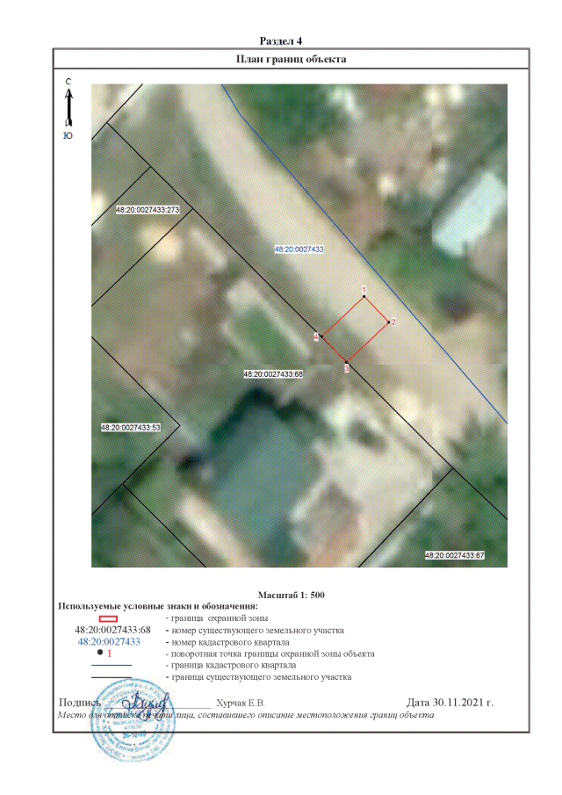The image size is (562, 795).
Task: Click the north arrow compass symbol
Action: tap(68, 109)
